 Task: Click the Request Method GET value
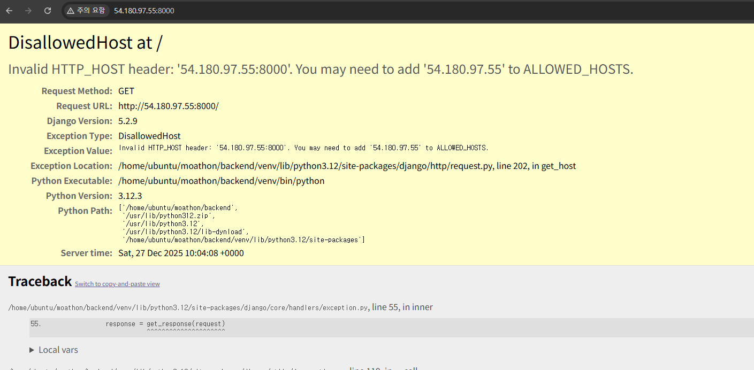pyautogui.click(x=126, y=91)
